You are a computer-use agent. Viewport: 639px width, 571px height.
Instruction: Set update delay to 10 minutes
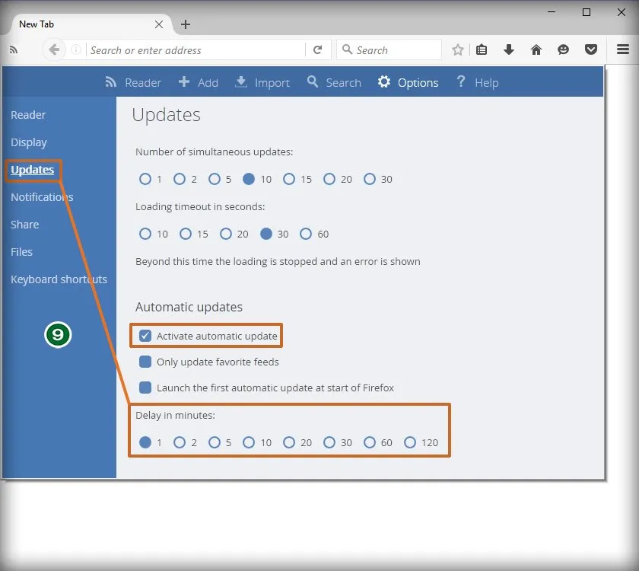point(249,442)
